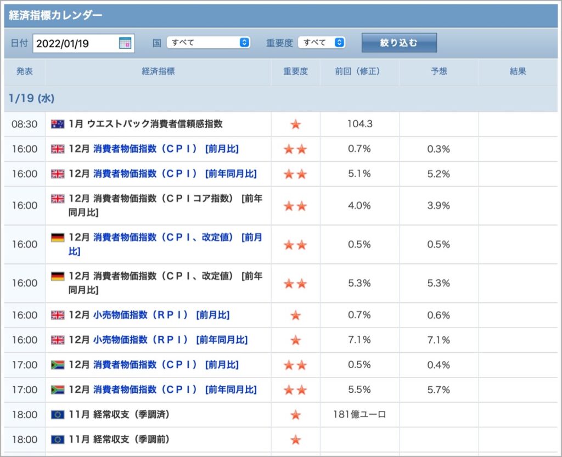Click German flag on CPI改定値 [前年同月比] row
This screenshot has width=562, height=457.
[57, 276]
